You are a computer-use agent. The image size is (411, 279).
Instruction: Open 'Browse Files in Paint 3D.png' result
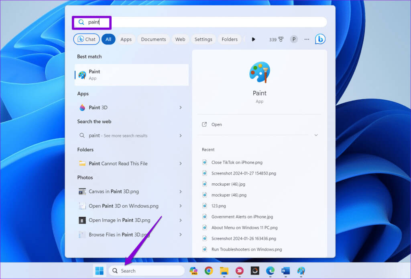point(132,235)
